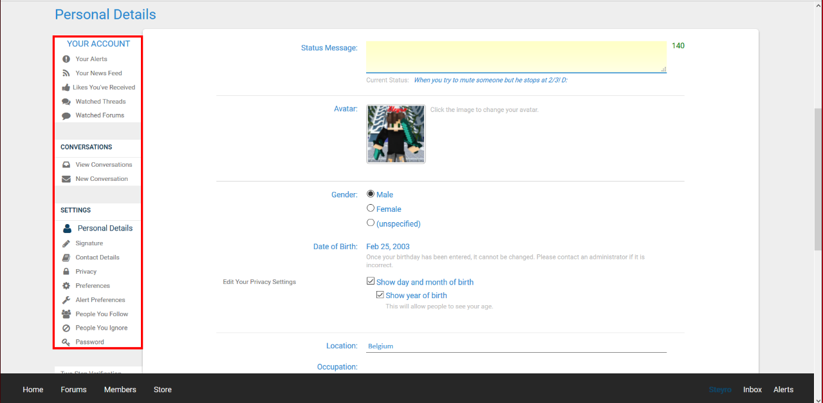Select the Female gender option
The height and width of the screenshot is (403, 823).
pos(371,208)
